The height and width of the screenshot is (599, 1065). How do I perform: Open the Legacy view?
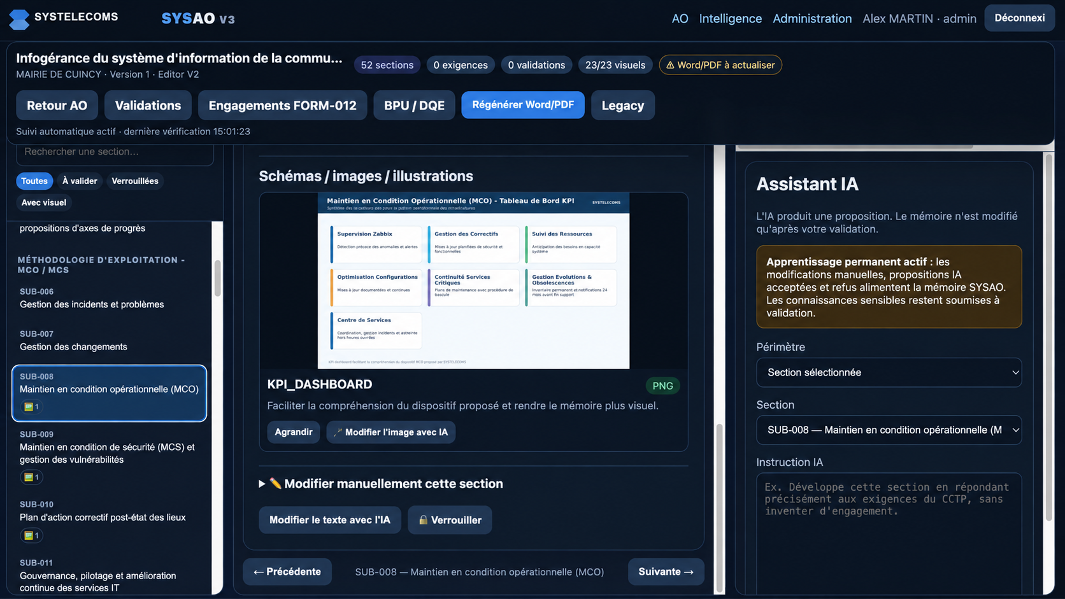[x=623, y=106]
